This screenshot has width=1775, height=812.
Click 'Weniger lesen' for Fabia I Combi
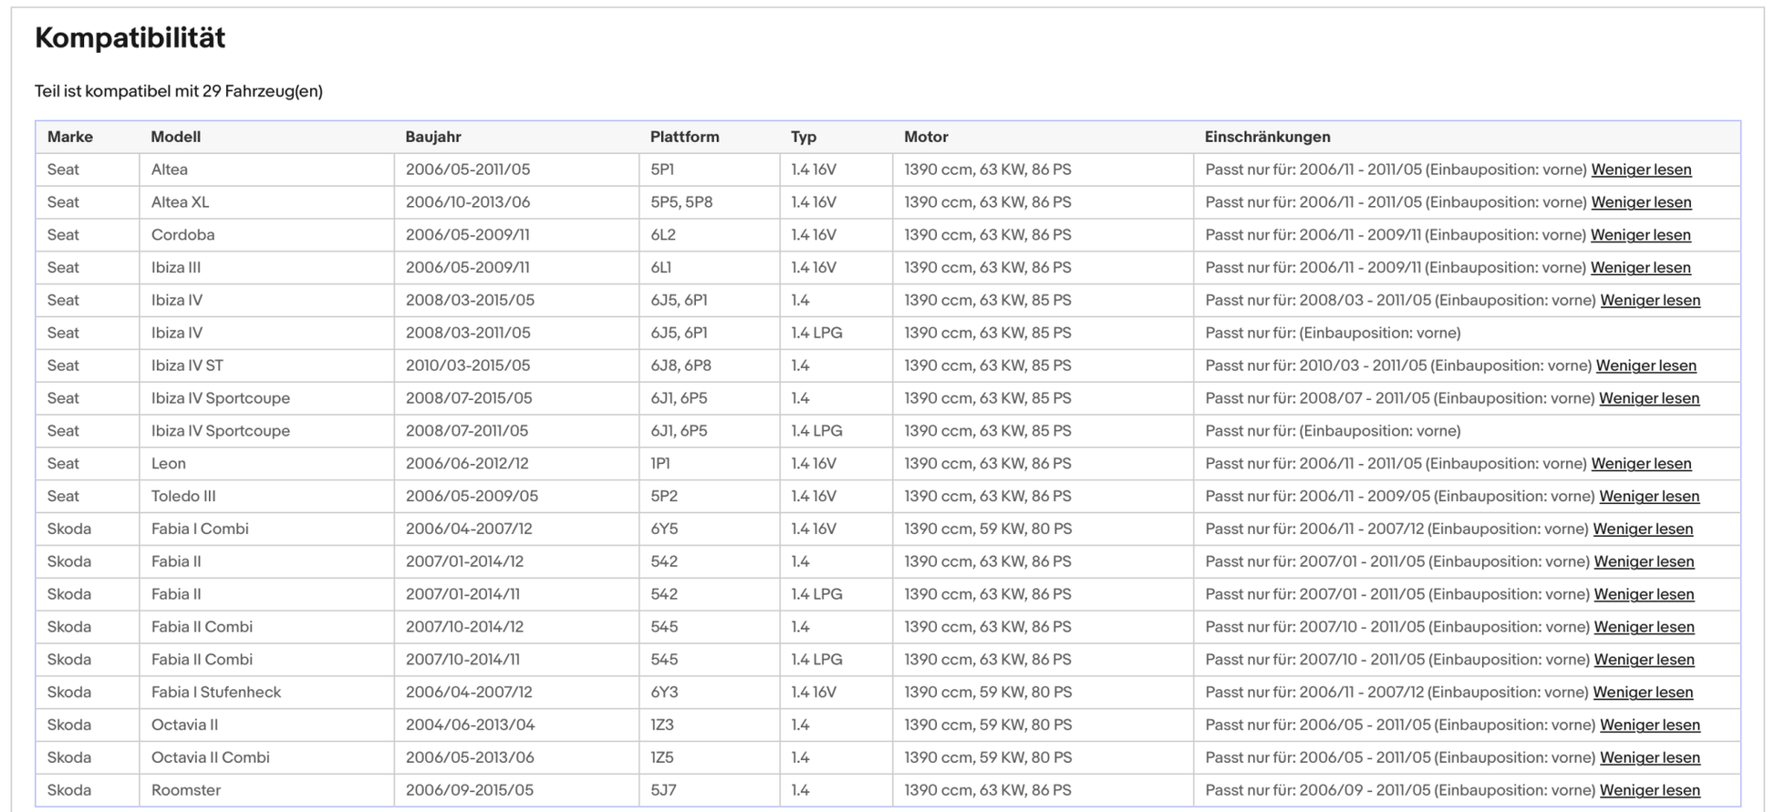(x=1642, y=529)
